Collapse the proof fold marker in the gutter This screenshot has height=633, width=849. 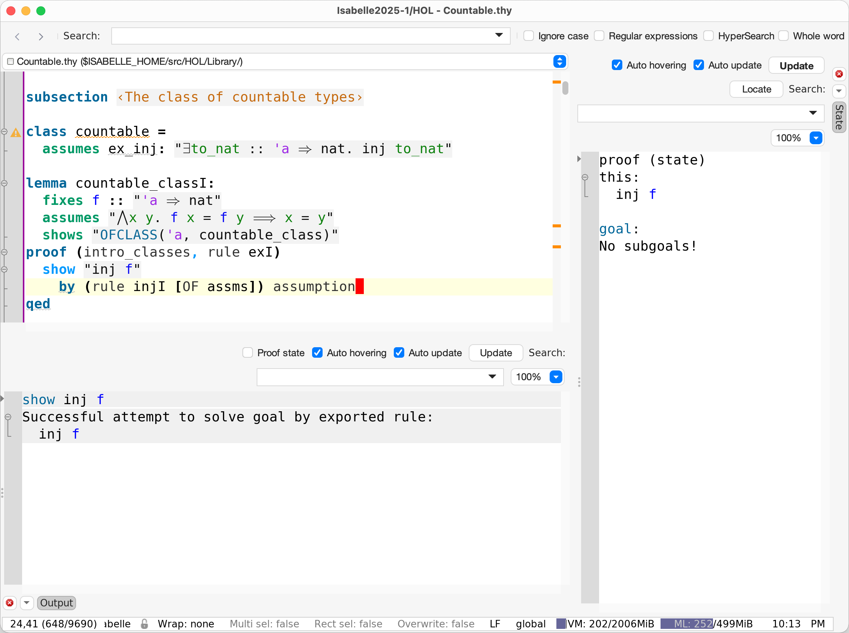pyautogui.click(x=4, y=252)
